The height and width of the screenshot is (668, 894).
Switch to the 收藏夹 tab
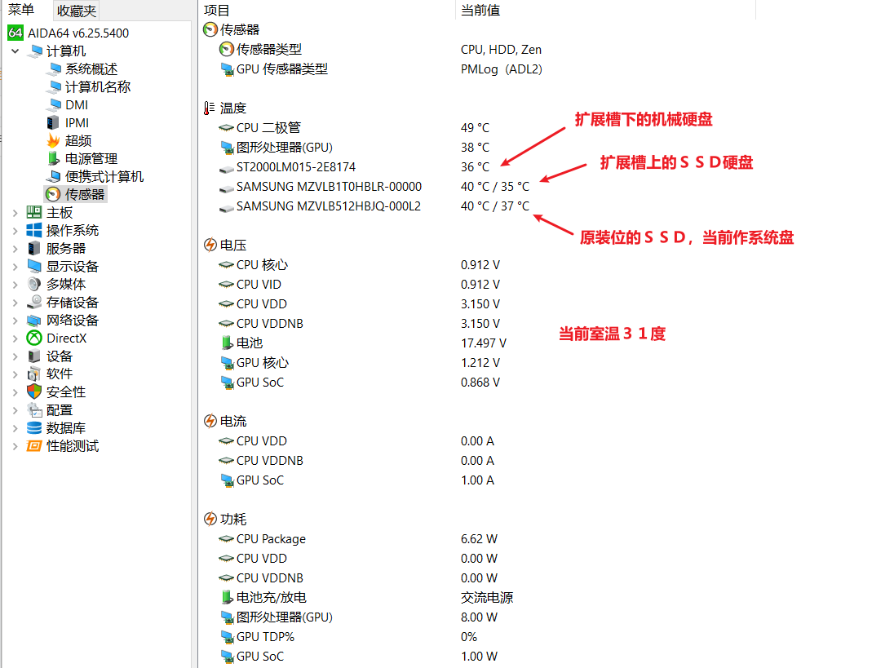[x=77, y=11]
